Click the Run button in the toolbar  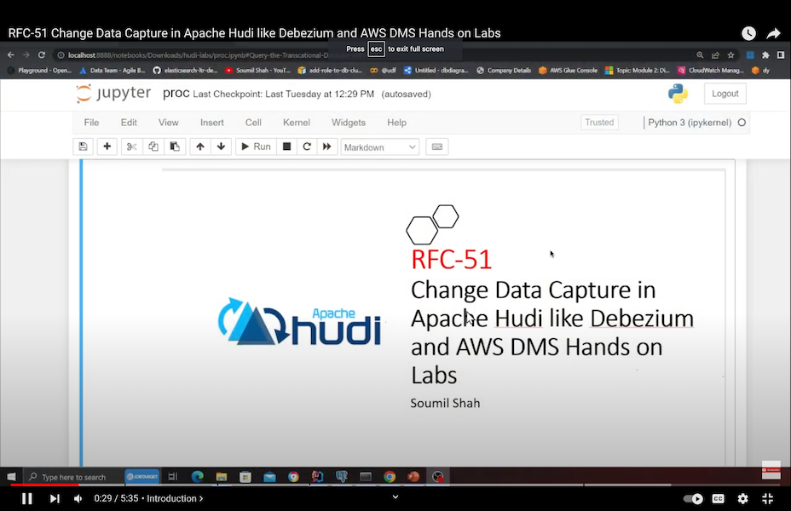(256, 146)
